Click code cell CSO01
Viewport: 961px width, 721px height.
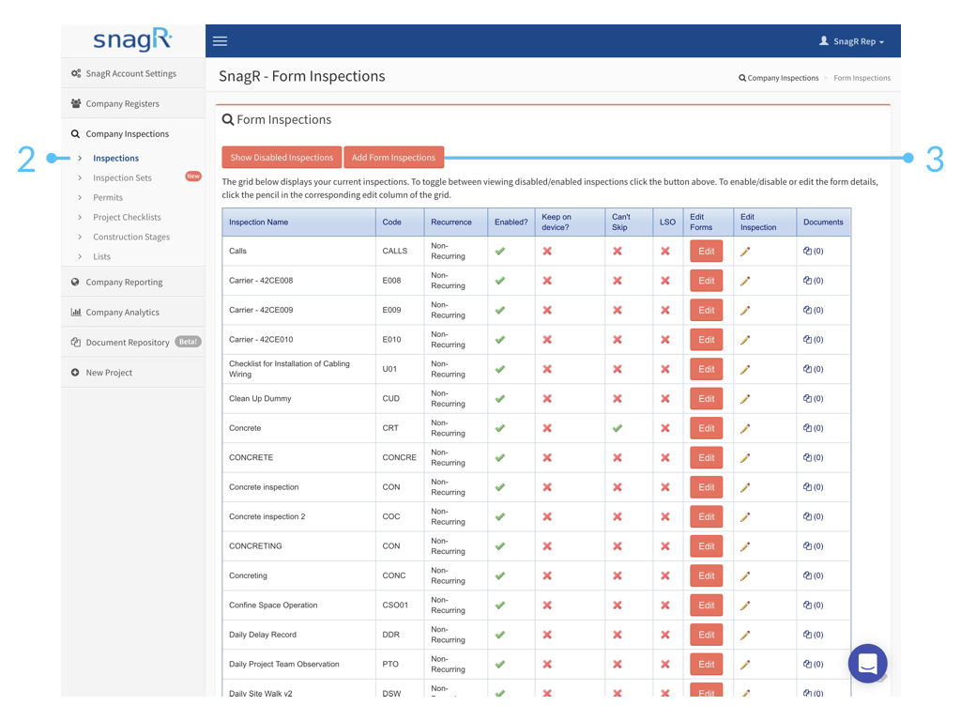[395, 606]
